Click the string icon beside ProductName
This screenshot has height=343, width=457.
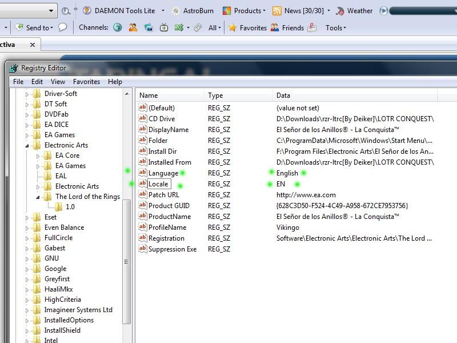click(x=142, y=216)
